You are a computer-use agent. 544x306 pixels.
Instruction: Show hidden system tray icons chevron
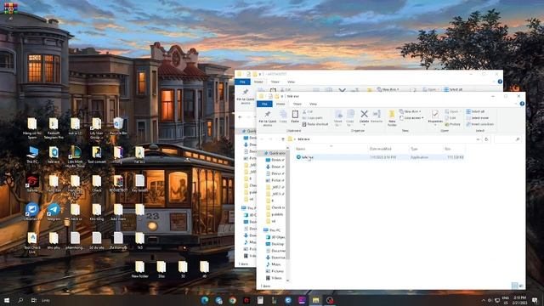(484, 300)
